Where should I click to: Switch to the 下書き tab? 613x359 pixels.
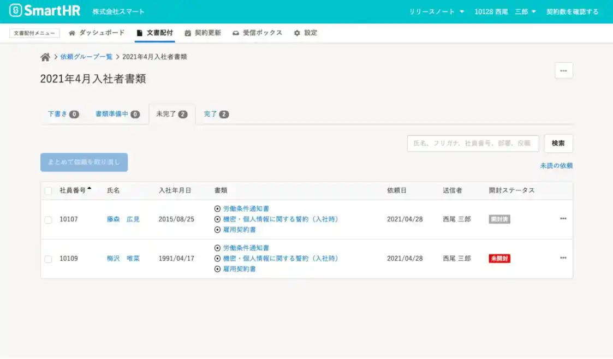tap(63, 114)
